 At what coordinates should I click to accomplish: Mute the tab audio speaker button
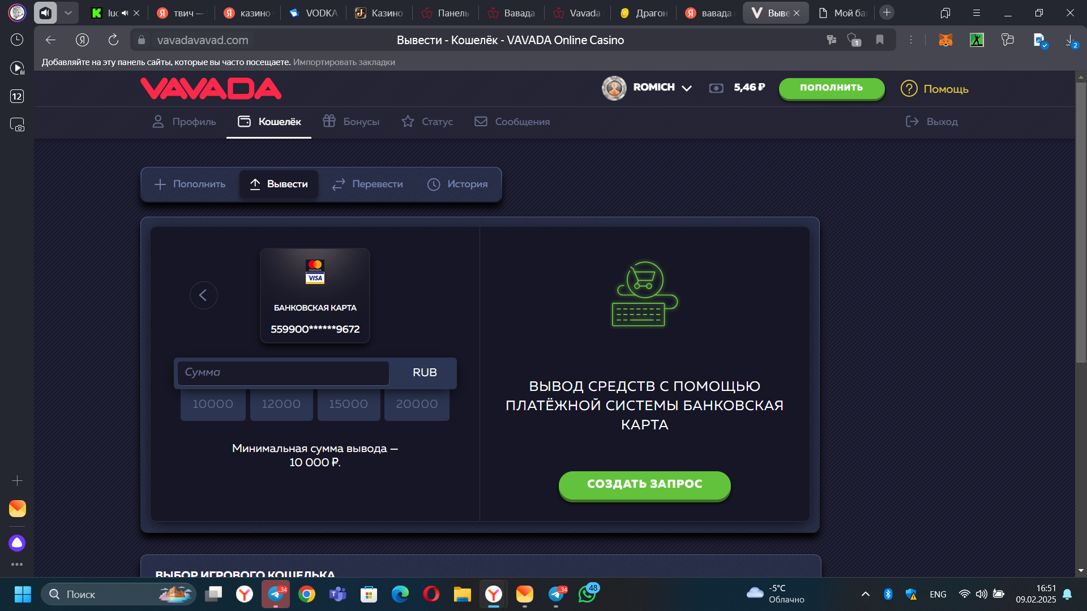45,12
